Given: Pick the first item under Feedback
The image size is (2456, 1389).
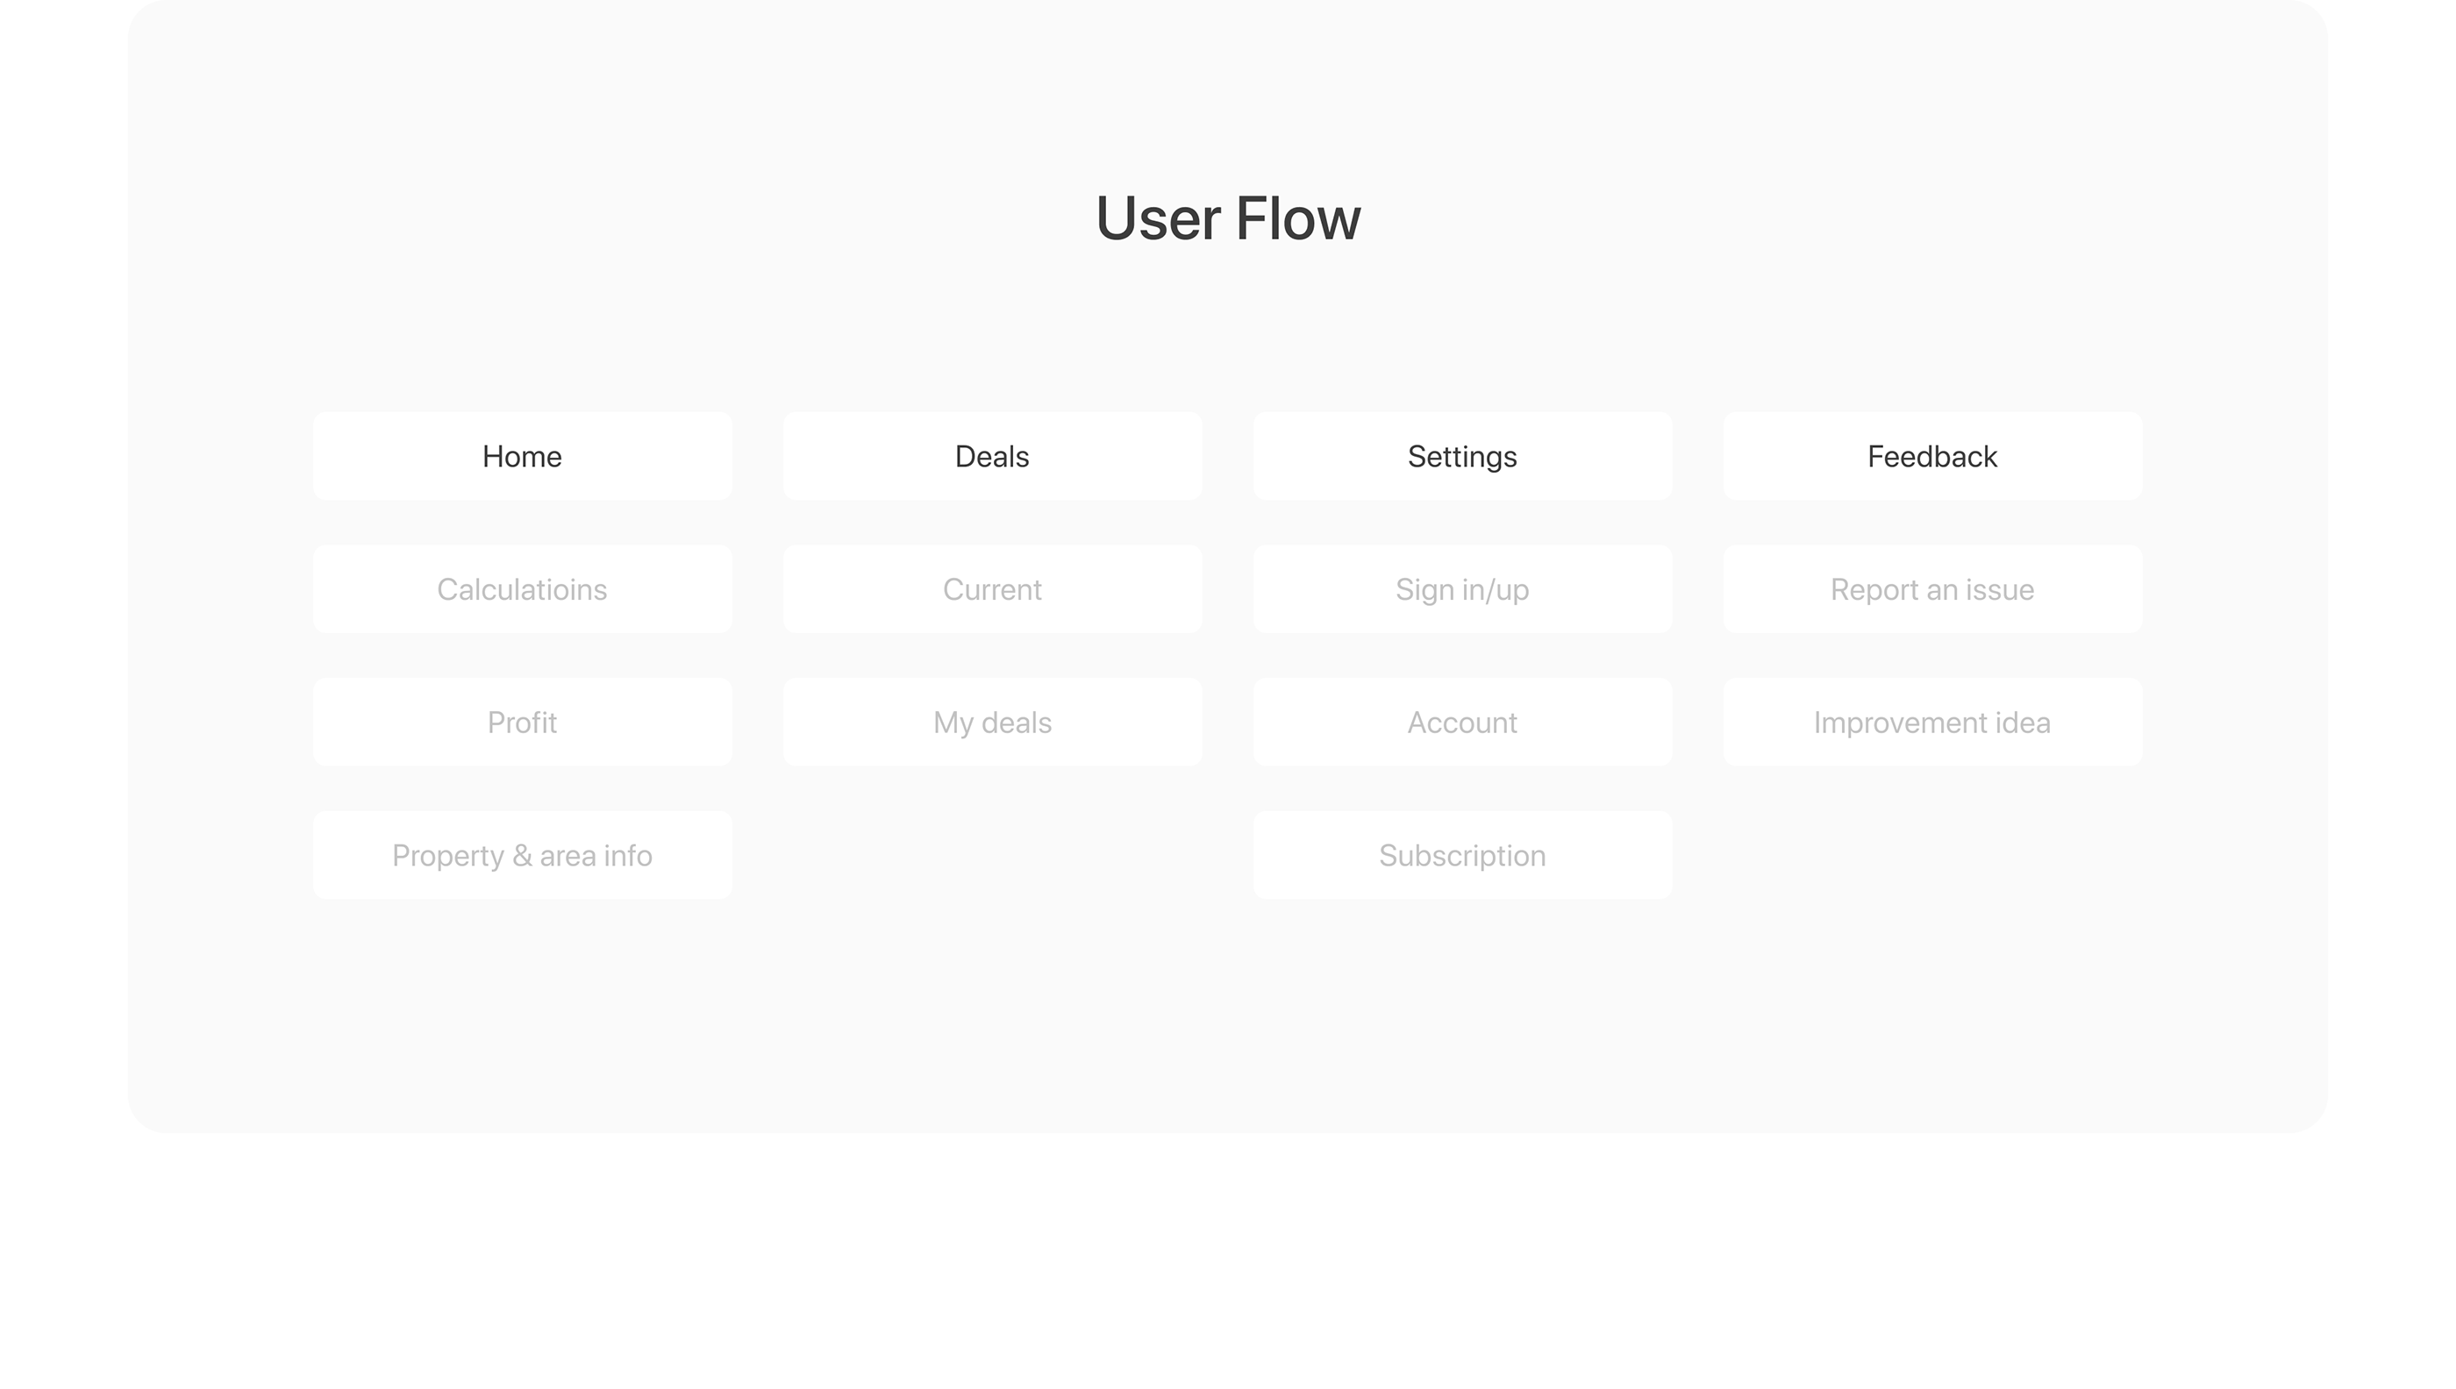Looking at the screenshot, I should click(1932, 589).
